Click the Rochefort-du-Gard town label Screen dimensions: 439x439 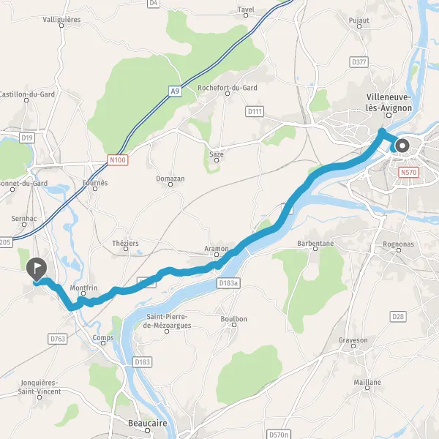[228, 88]
